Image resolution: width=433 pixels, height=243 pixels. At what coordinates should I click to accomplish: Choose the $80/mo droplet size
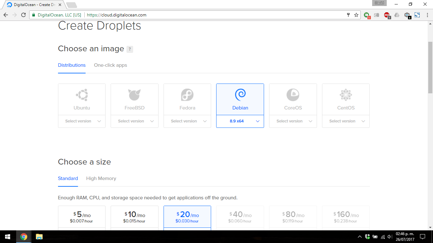(x=293, y=218)
